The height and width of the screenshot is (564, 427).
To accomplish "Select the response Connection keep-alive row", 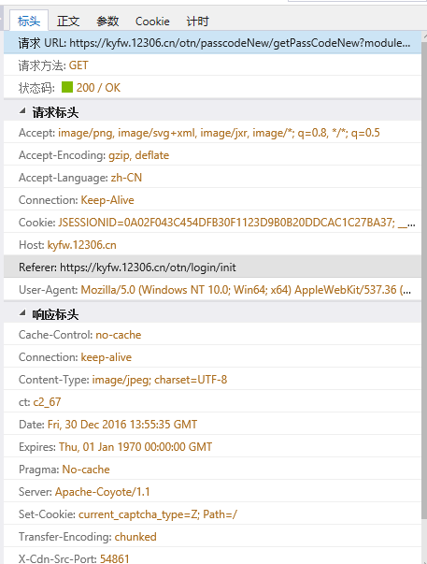I will 212,356.
